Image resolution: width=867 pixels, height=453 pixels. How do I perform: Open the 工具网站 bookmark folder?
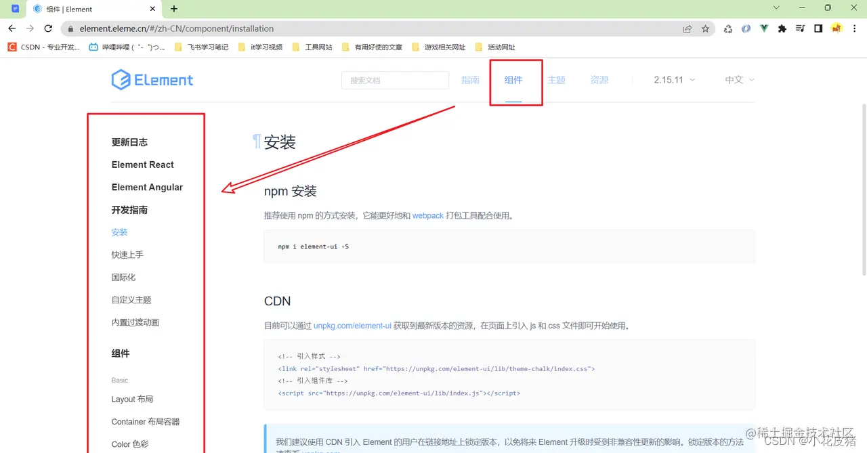312,47
